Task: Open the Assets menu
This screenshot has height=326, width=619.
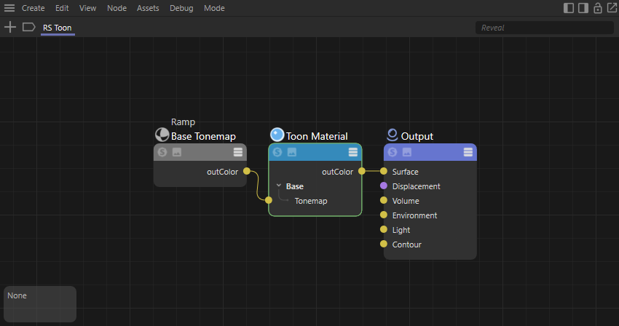Action: click(148, 8)
